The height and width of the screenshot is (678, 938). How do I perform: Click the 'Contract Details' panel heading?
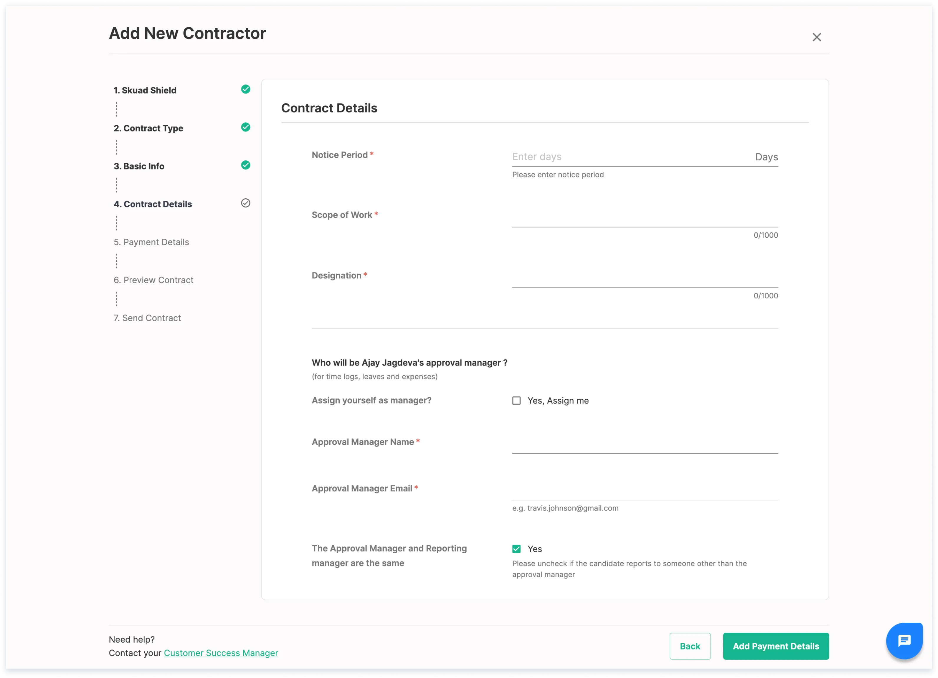329,108
